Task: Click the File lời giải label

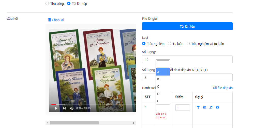Action: [150, 19]
